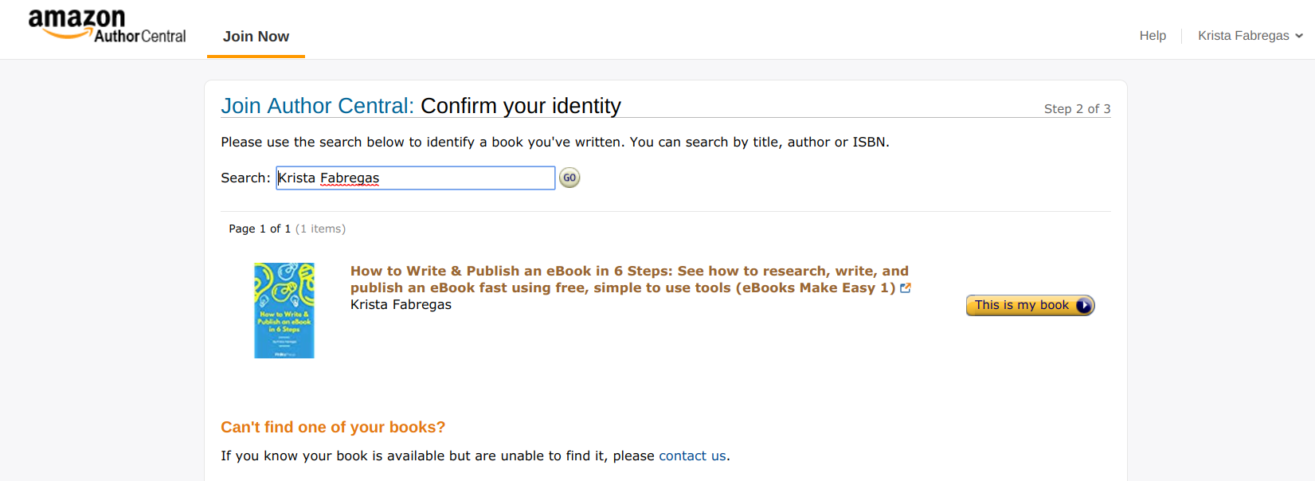Viewport: 1315px width, 481px height.
Task: Expand the chevron next to Krista Fabregas
Action: pos(1299,36)
